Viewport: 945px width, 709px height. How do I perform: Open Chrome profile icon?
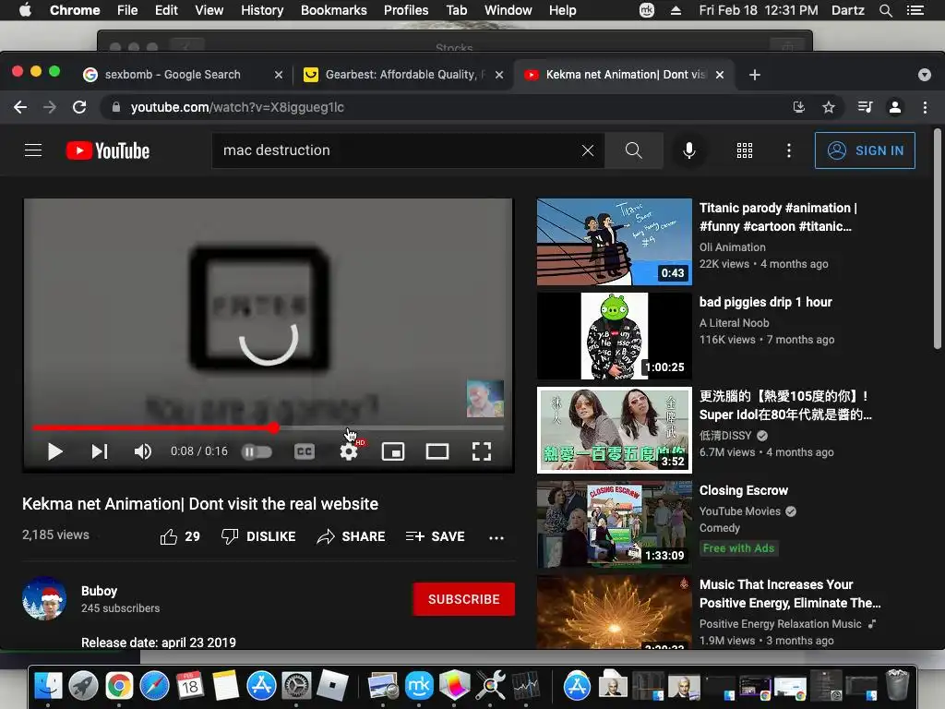(x=895, y=107)
